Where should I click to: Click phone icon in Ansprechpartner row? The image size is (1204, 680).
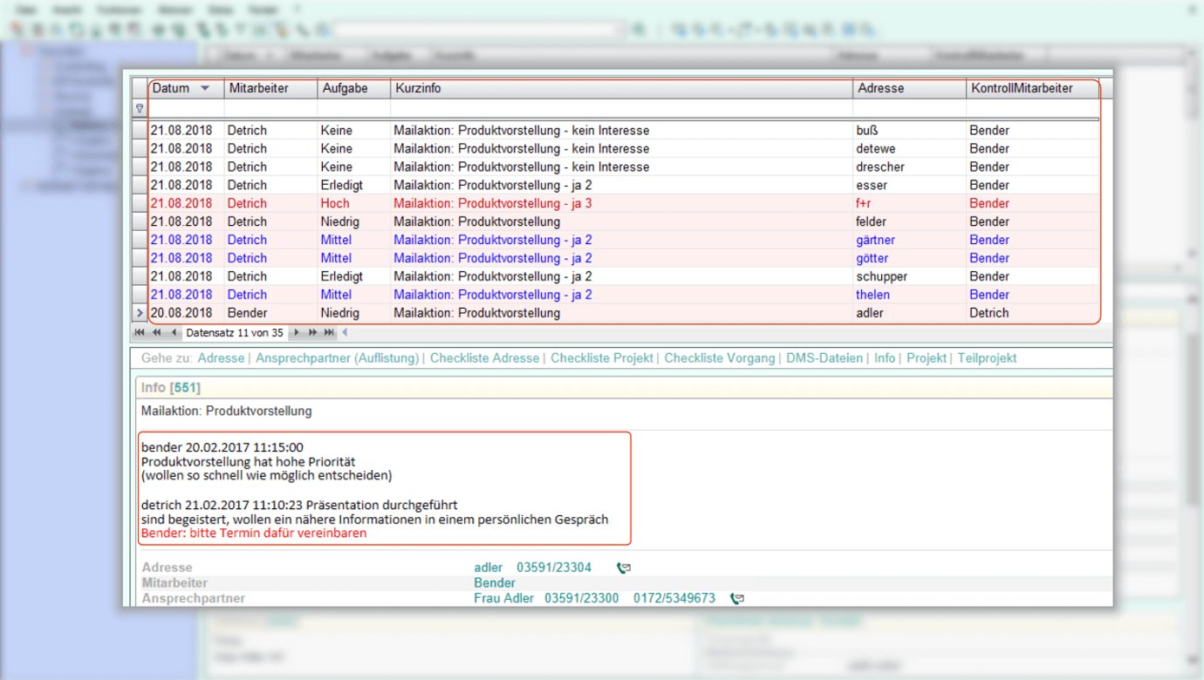(x=737, y=599)
